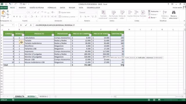Switch to the FÓRMULAS tab
Screen dimensions: 186x104
pos(52,8)
